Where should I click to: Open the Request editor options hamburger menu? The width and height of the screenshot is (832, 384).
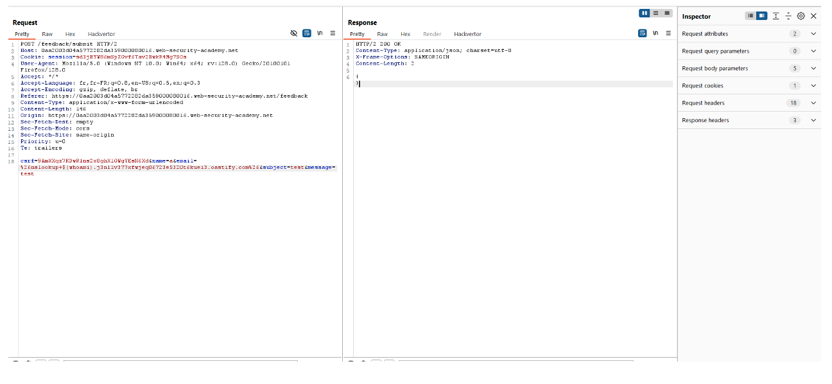coord(333,33)
